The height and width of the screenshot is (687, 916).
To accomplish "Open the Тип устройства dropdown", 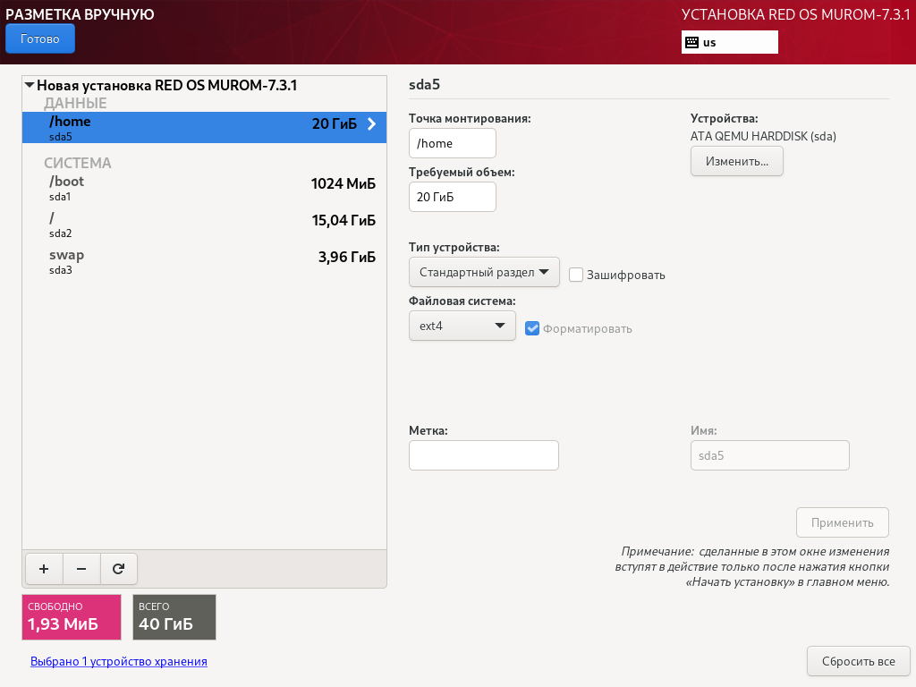I will click(484, 272).
